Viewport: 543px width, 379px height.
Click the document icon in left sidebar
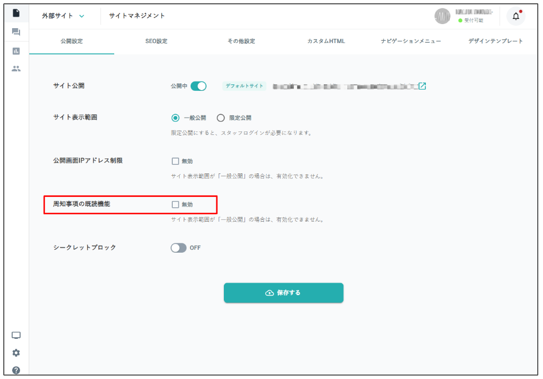16,13
